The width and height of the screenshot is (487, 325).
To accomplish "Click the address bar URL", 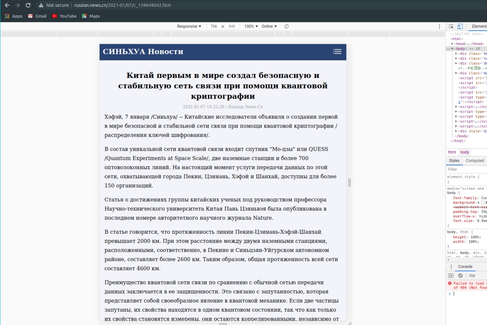I will click(x=123, y=5).
